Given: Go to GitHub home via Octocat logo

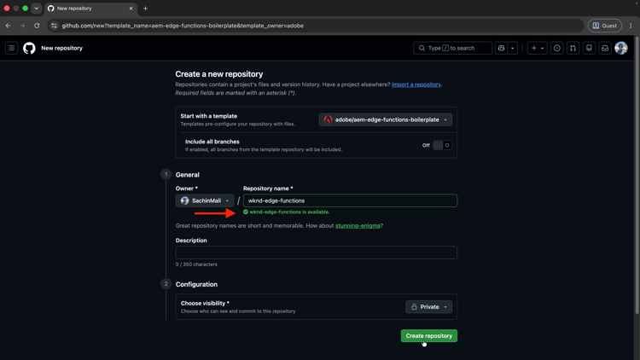Looking at the screenshot, I should pos(29,48).
